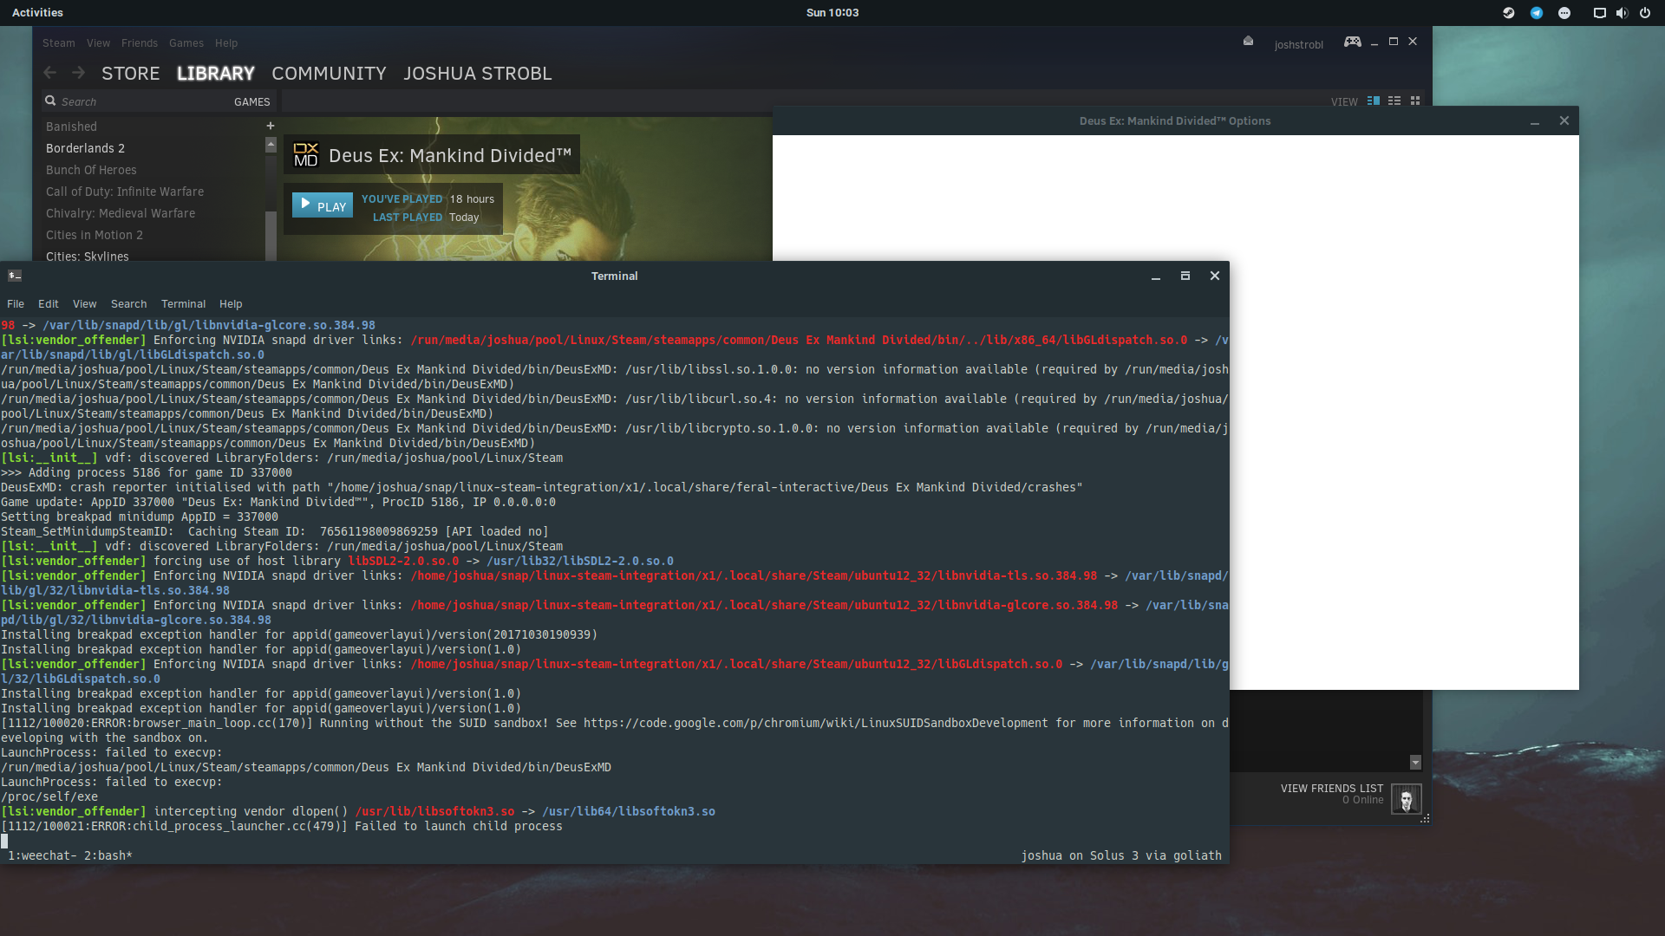Select Call of Duty: Infinite Warfare
Image resolution: width=1665 pixels, height=936 pixels.
point(125,192)
